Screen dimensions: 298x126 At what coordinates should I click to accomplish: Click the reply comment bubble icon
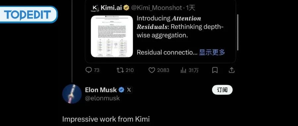tap(89, 70)
